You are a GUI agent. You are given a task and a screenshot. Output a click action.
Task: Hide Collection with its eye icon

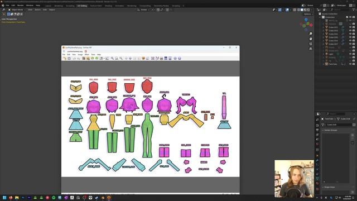pos(350,17)
